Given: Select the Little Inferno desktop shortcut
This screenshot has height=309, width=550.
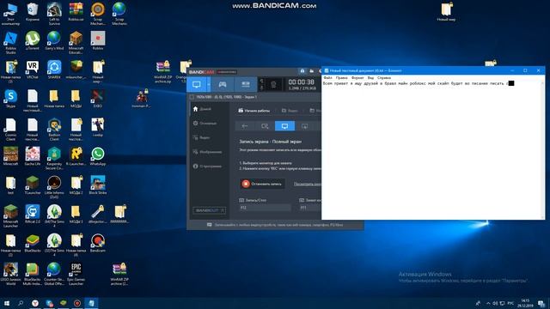Looking at the screenshot, I should click(x=54, y=187).
